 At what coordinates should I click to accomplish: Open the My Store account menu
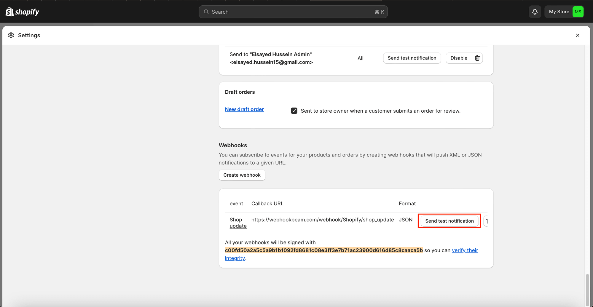click(559, 12)
